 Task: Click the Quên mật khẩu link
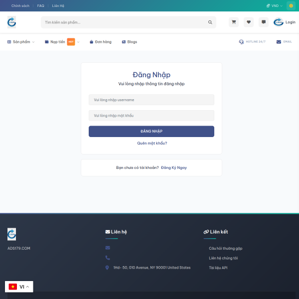click(152, 143)
